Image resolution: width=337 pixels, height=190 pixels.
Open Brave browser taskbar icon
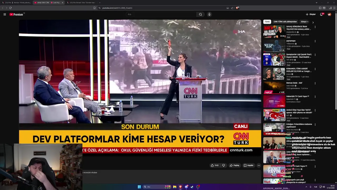click(180, 187)
